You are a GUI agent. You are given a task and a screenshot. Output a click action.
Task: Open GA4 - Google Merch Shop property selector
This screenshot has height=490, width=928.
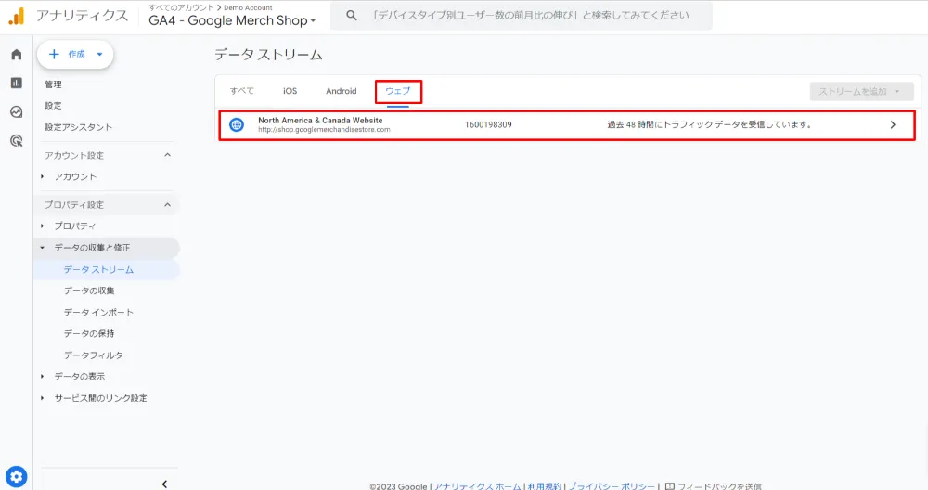tap(232, 20)
